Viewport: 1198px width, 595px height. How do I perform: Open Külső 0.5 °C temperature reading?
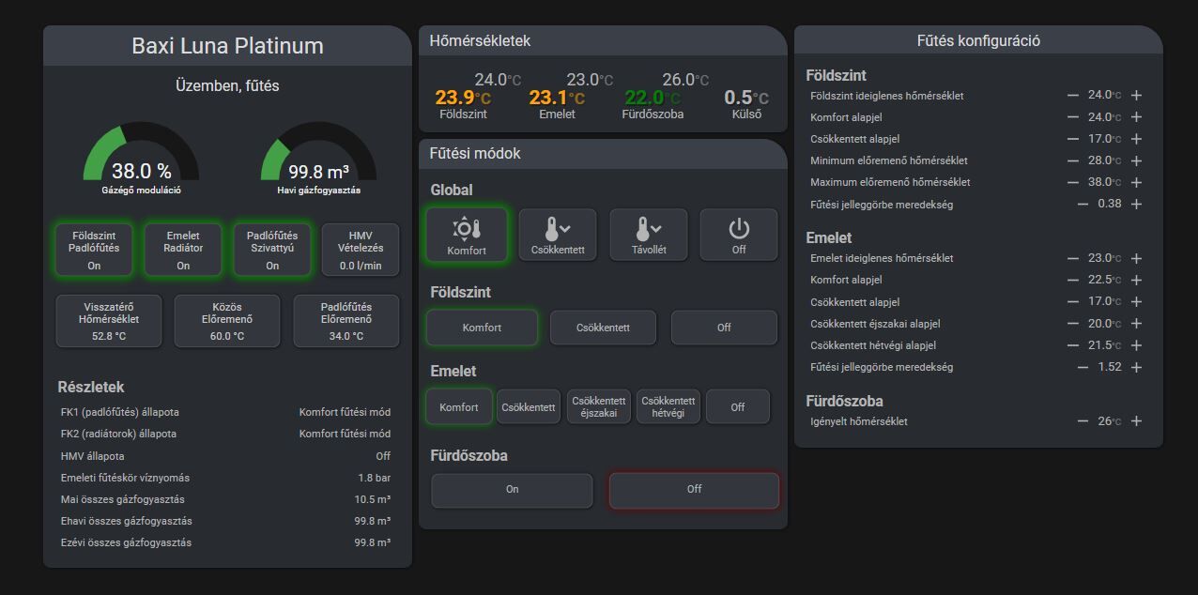(746, 103)
